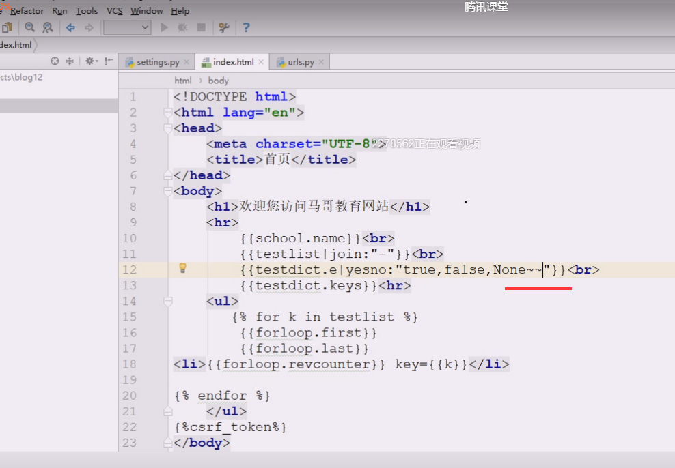The image size is (675, 468).
Task: Switch to the settings.py tab
Action: pyautogui.click(x=158, y=62)
